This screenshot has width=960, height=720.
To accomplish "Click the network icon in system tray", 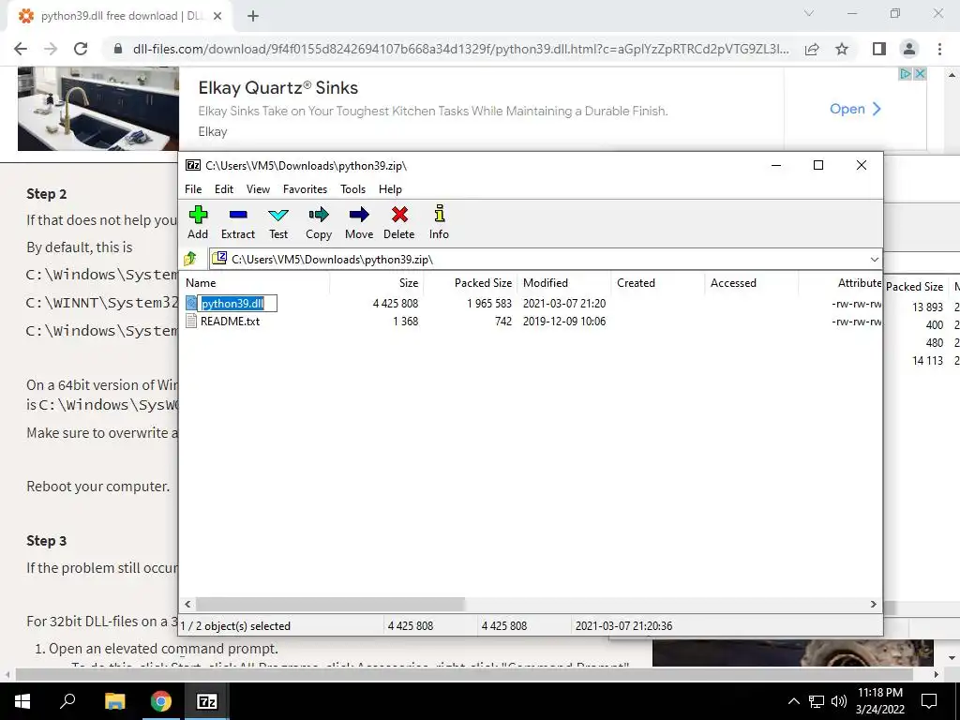I will pos(817,701).
